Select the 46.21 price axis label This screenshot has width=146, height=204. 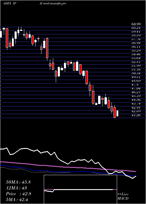136,92
